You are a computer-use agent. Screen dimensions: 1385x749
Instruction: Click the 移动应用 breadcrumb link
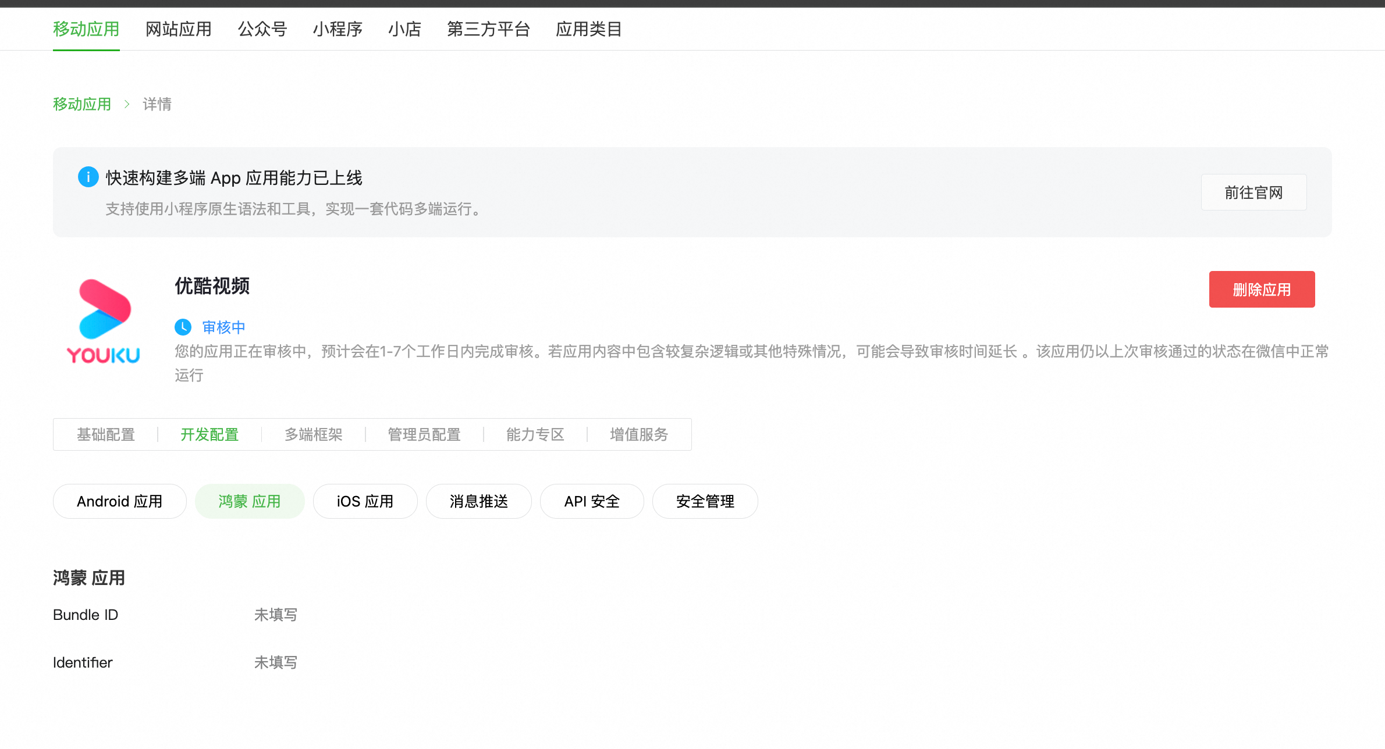(82, 104)
